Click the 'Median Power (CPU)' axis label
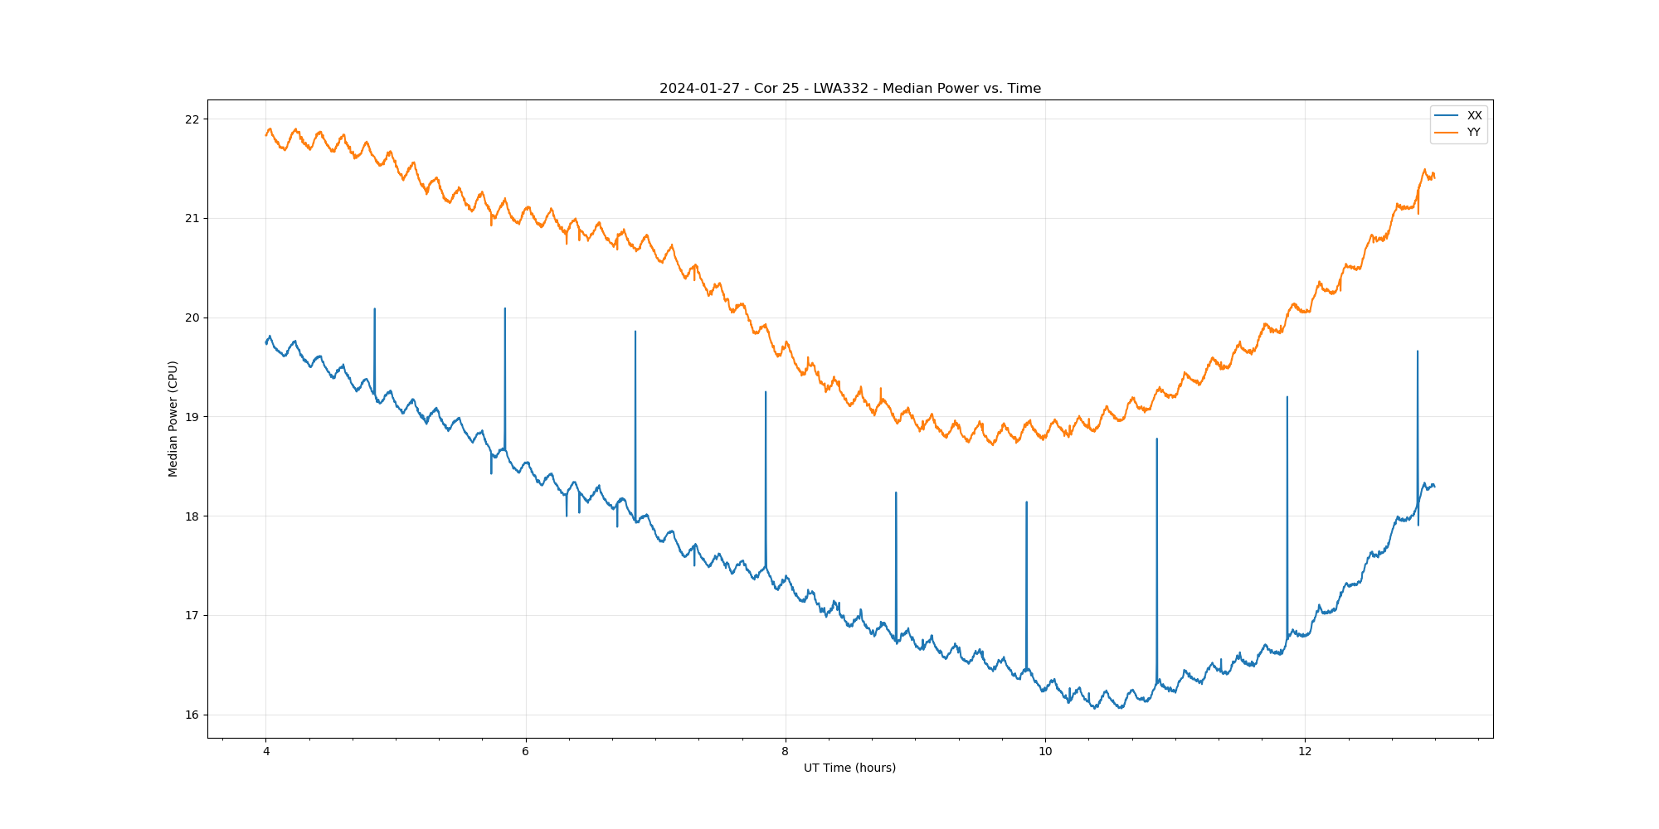This screenshot has height=829, width=1659. pos(173,419)
